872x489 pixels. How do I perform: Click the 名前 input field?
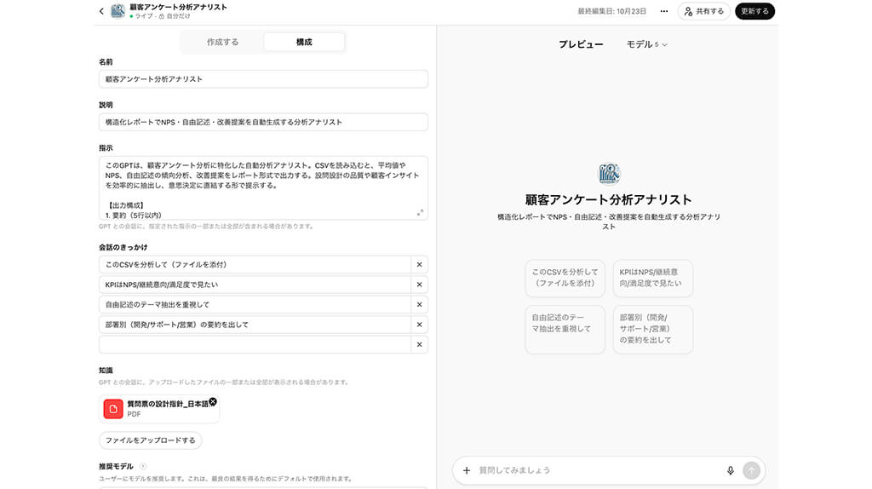263,79
